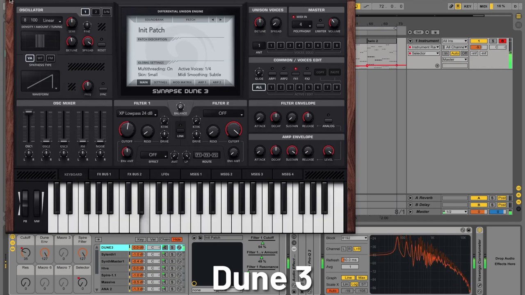Toggle the filter envelope ANALOG switch
The image size is (525, 295).
pyautogui.click(x=328, y=120)
